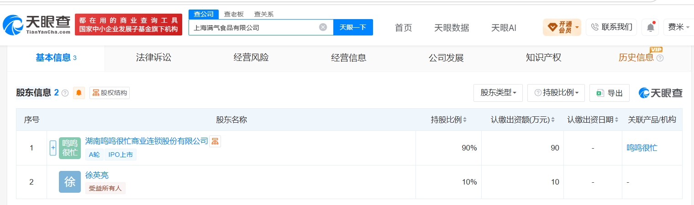This screenshot has width=694, height=205.
Task: Click the 受益所有人 tag
Action: 105,188
